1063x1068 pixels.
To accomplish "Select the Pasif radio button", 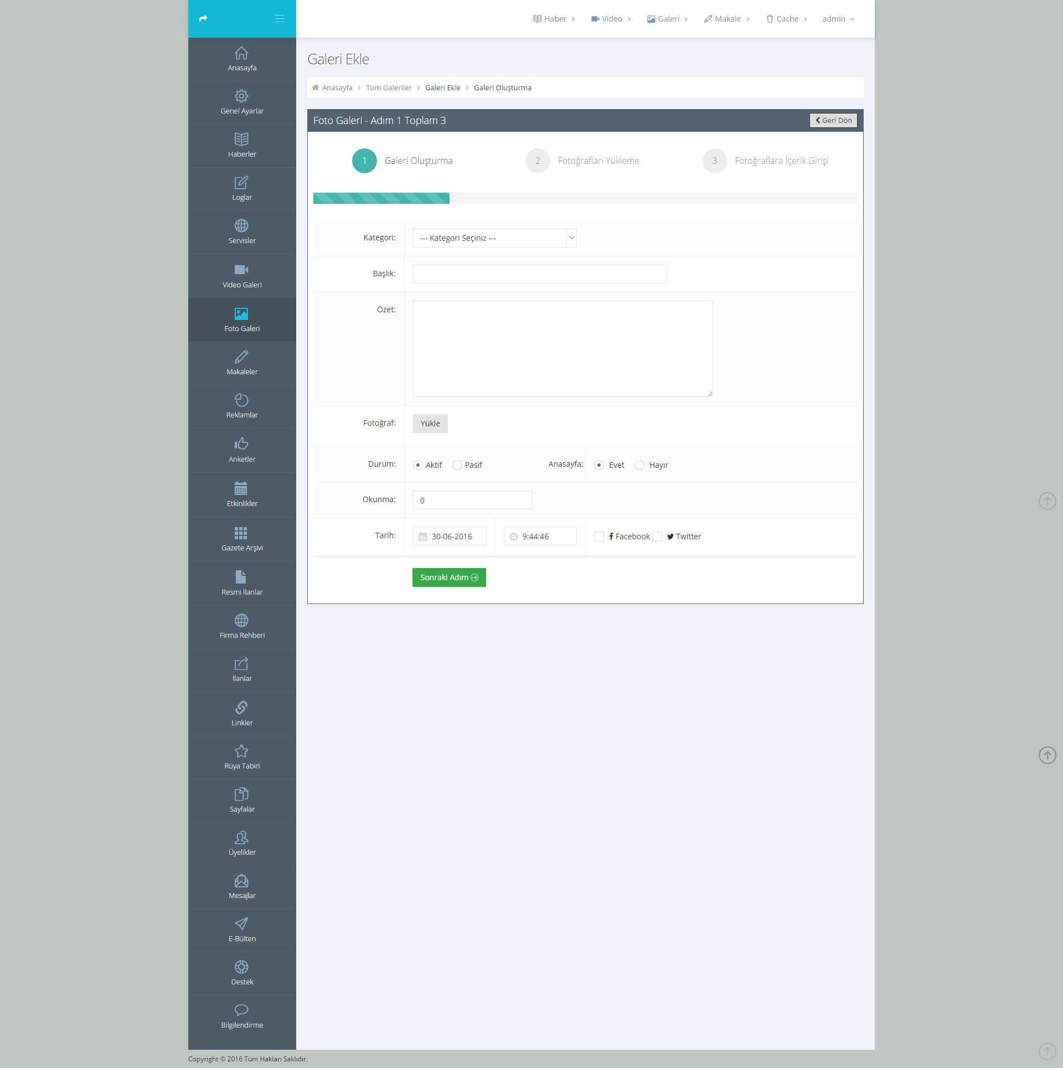I will (x=457, y=465).
